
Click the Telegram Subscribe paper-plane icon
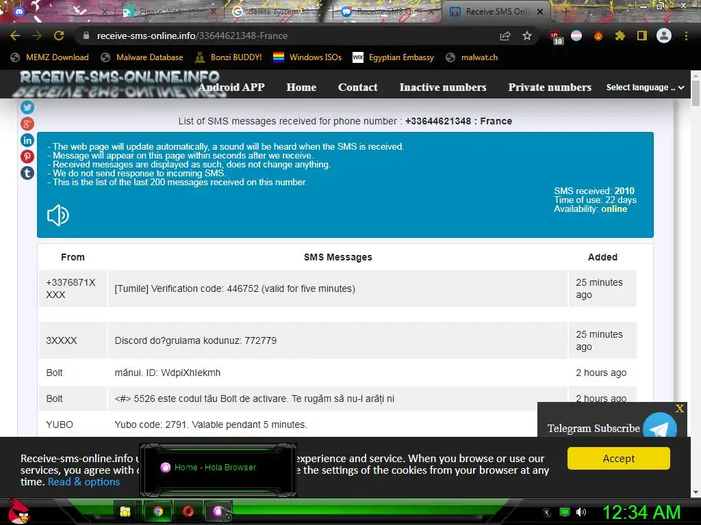(x=659, y=427)
